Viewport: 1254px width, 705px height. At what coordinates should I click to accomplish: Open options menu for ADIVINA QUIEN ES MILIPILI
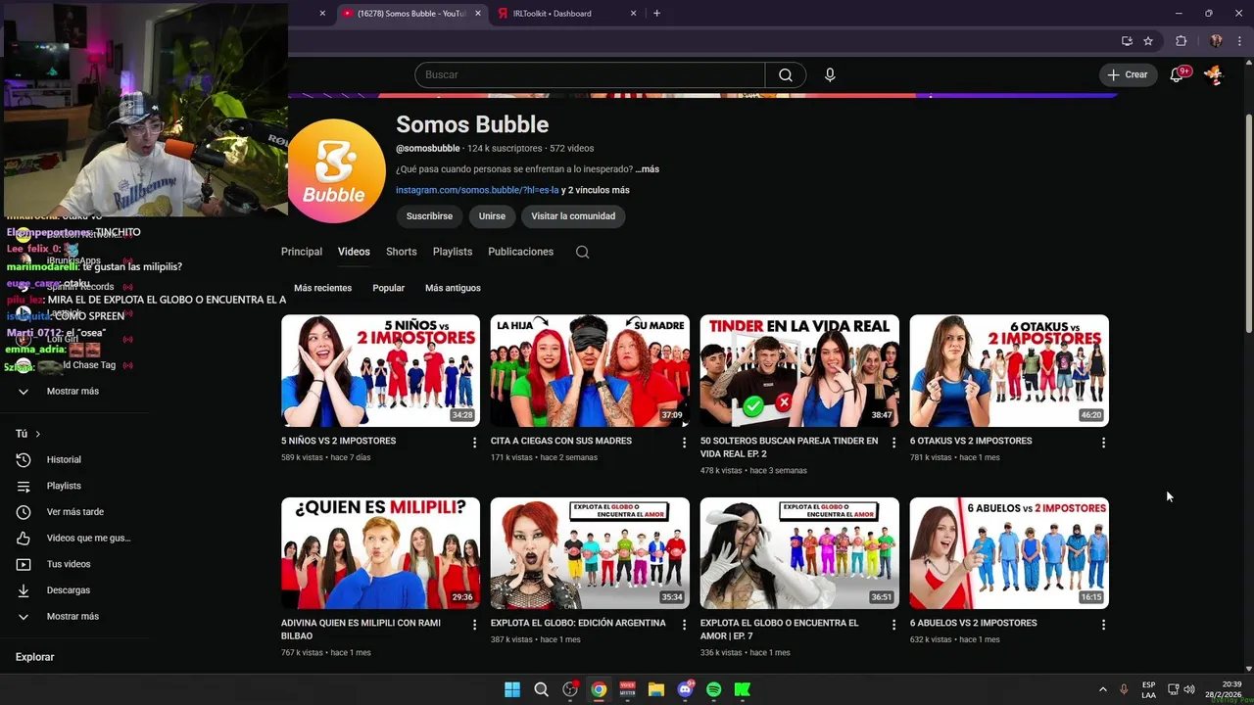pos(475,625)
